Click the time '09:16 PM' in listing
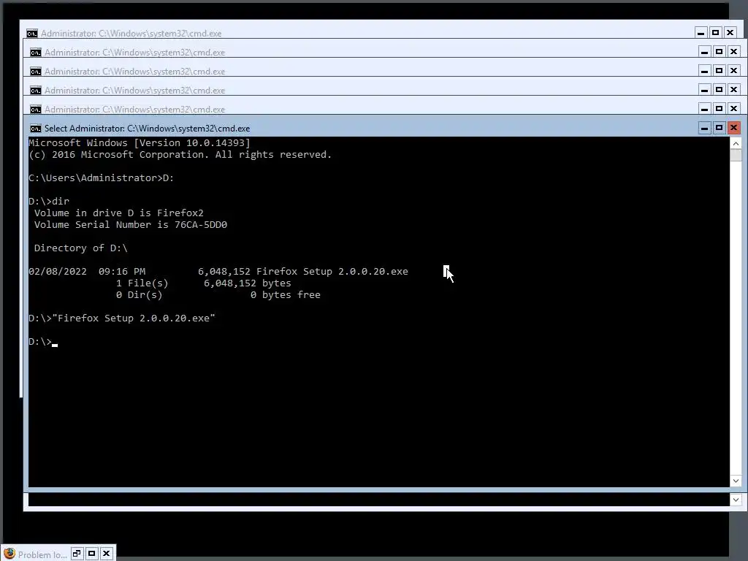This screenshot has height=561, width=748. click(122, 272)
